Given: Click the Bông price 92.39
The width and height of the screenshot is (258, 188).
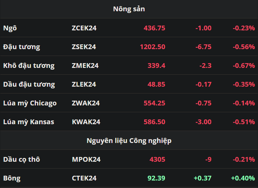Looking at the screenshot, I should (x=156, y=178).
